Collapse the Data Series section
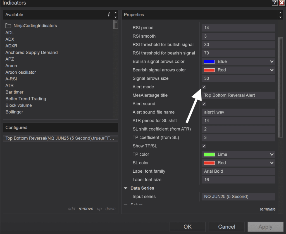This screenshot has height=234, width=286. tap(126, 188)
